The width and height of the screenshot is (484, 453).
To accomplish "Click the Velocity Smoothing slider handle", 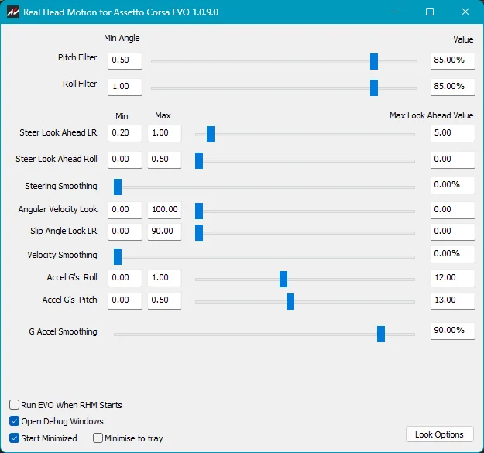I will [x=118, y=256].
